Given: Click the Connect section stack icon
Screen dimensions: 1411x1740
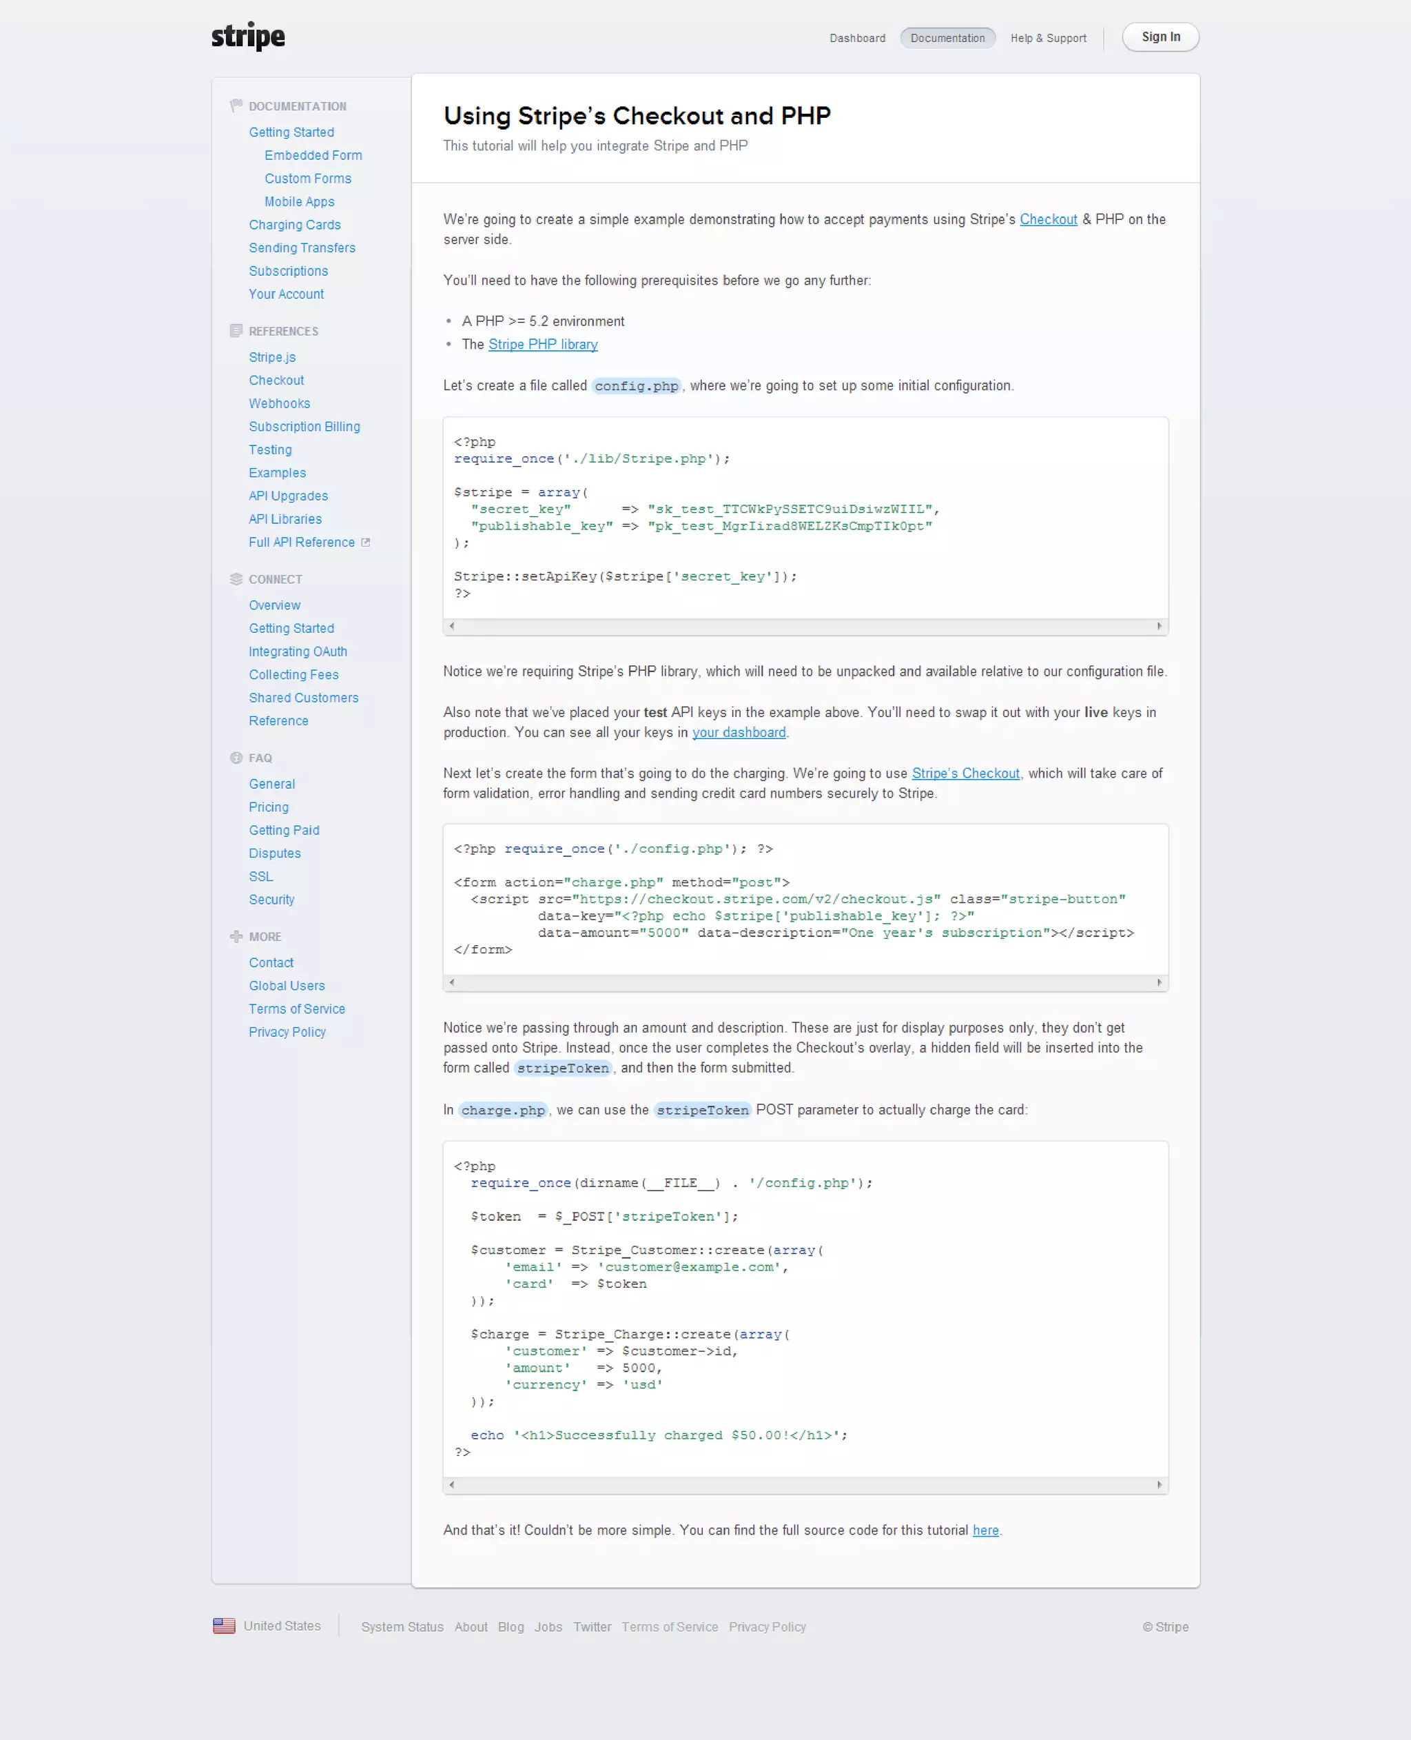Looking at the screenshot, I should (236, 579).
